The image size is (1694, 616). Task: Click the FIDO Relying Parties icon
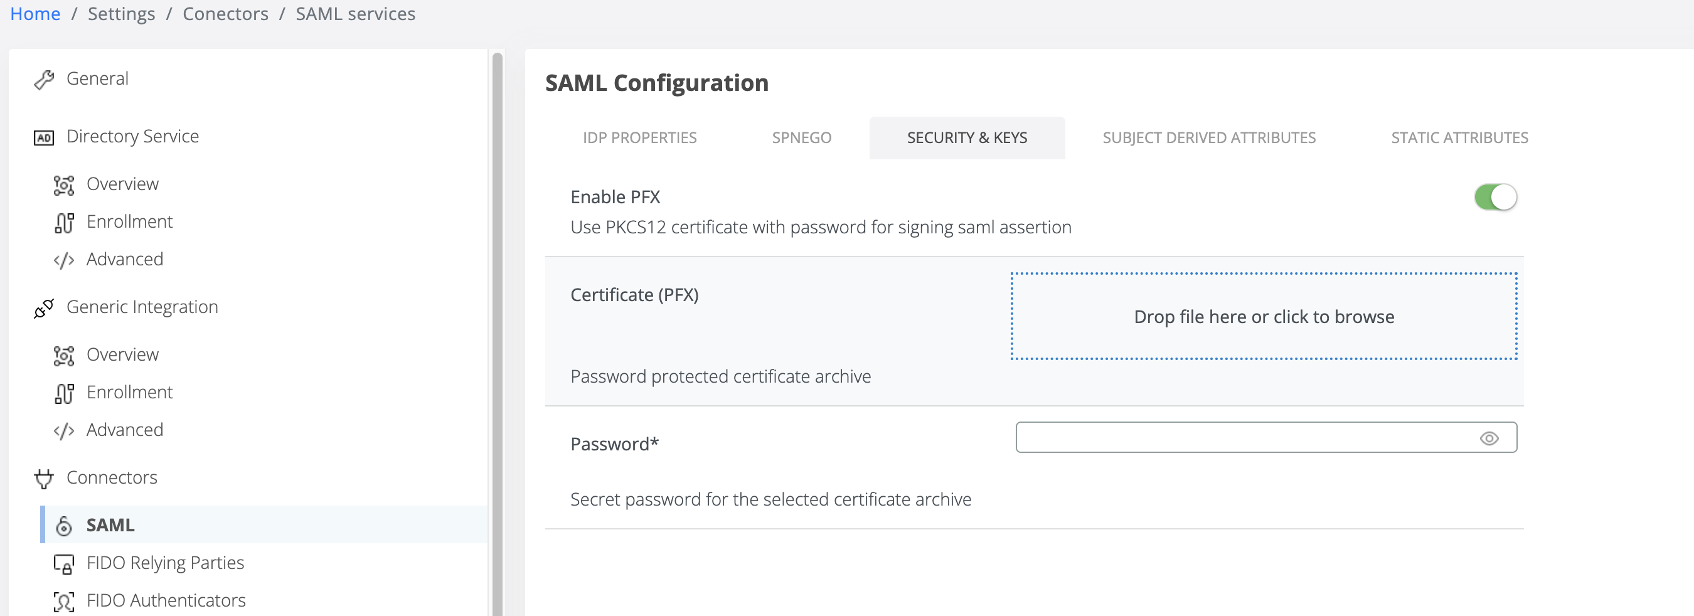pyautogui.click(x=64, y=564)
